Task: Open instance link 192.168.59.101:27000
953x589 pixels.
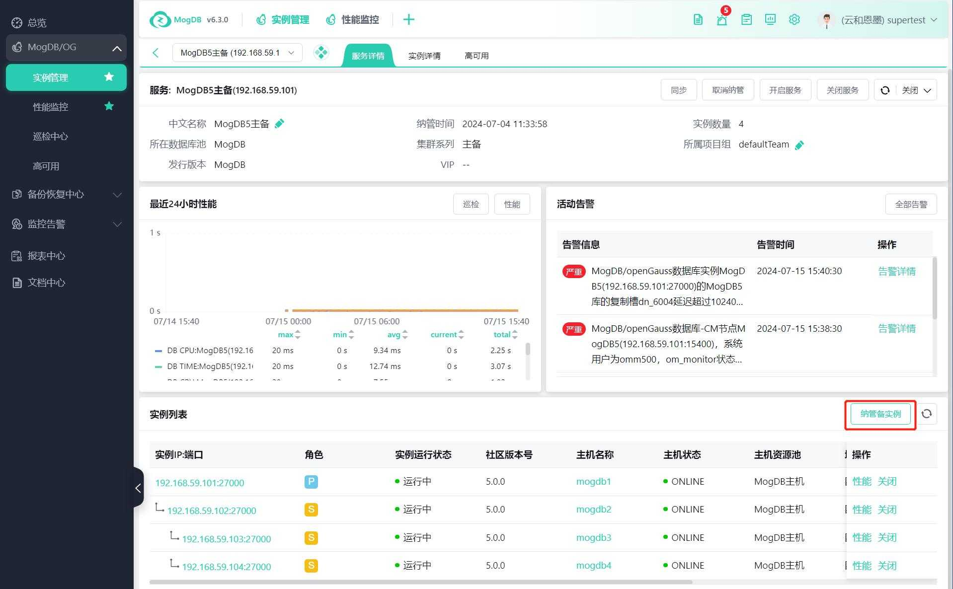Action: pos(200,483)
